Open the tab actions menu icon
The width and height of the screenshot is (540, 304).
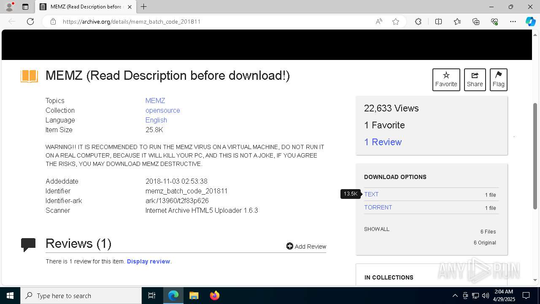(25, 7)
